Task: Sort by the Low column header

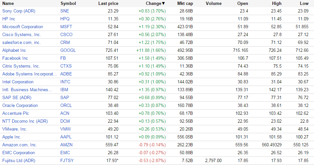Action: [x=304, y=4]
